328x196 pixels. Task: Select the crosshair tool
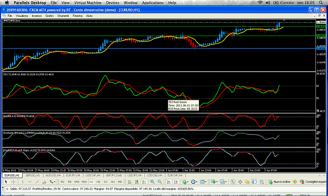14,182
